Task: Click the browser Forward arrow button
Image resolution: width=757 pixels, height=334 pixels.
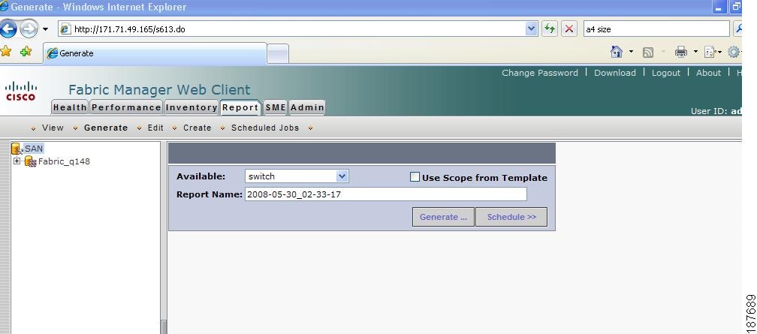Action: 29,29
